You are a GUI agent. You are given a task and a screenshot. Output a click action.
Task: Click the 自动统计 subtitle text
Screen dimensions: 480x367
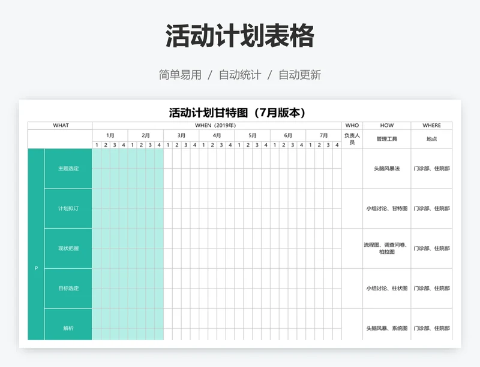[239, 75]
